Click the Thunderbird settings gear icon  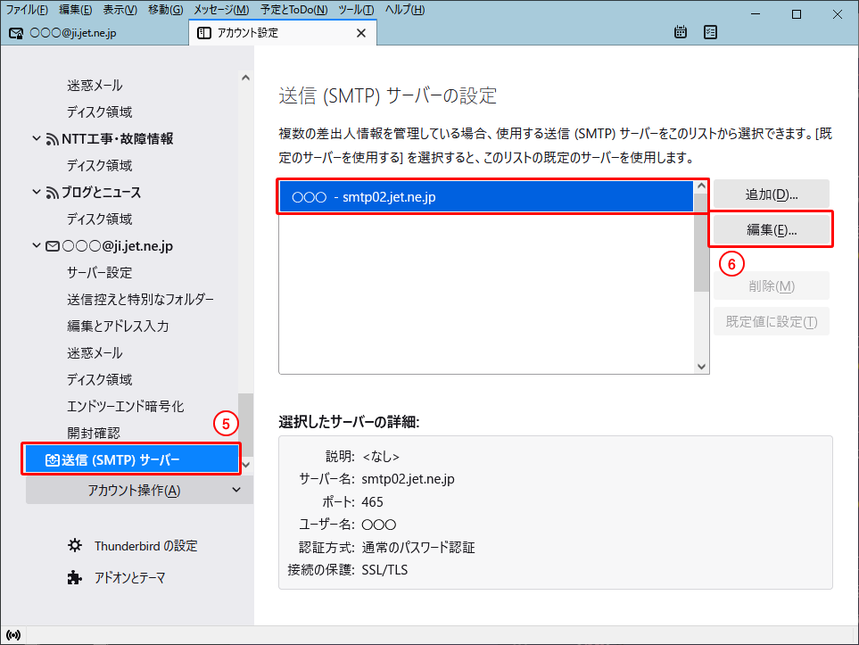point(75,546)
